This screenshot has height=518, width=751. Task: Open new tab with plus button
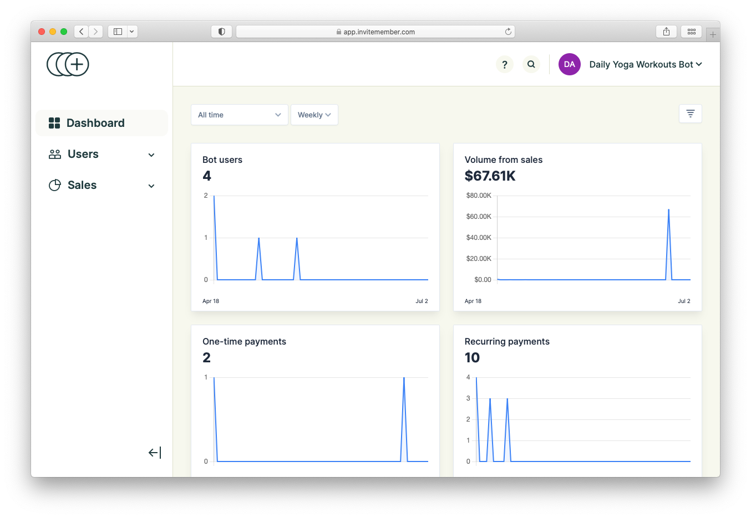pos(713,34)
